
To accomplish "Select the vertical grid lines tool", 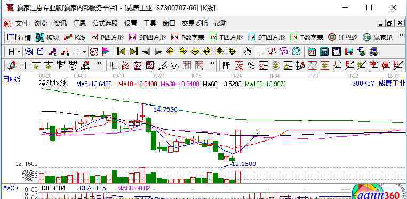I will click(24, 65).
